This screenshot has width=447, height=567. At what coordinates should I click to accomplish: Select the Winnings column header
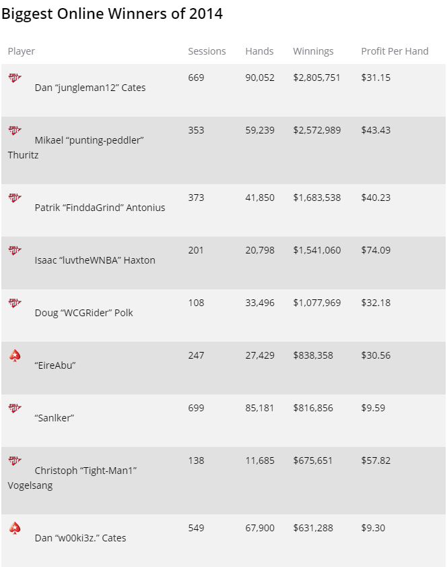pyautogui.click(x=313, y=51)
